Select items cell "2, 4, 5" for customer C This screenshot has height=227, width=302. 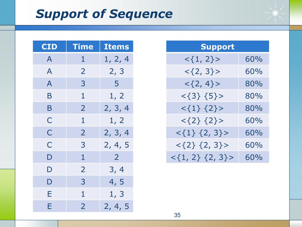click(116, 145)
